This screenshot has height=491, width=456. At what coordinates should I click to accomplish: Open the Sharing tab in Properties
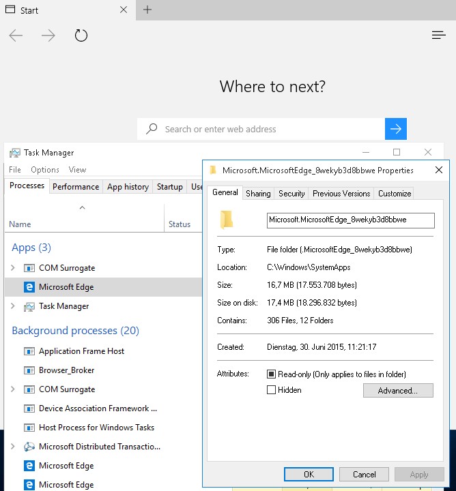click(x=258, y=194)
